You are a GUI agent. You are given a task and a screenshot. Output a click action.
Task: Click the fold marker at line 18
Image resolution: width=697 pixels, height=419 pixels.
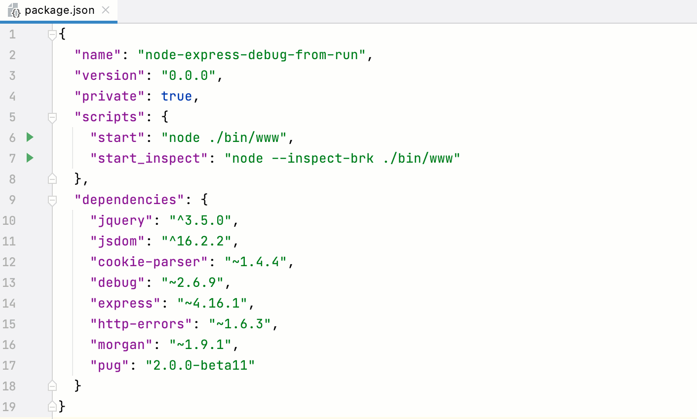pos(52,386)
